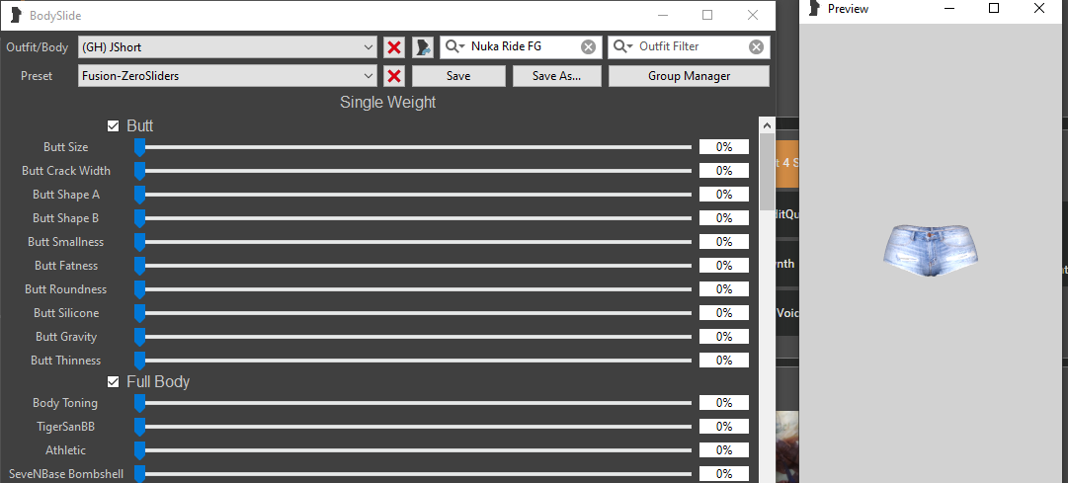Click the Butt Thinness label

pyautogui.click(x=65, y=361)
